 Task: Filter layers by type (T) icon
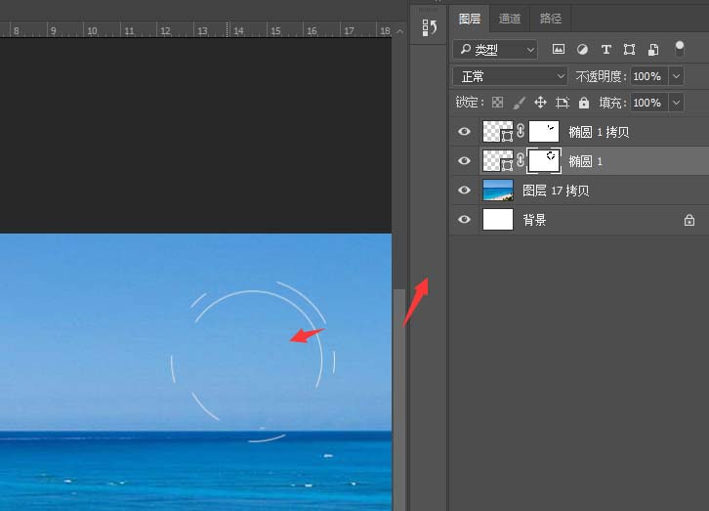(605, 49)
